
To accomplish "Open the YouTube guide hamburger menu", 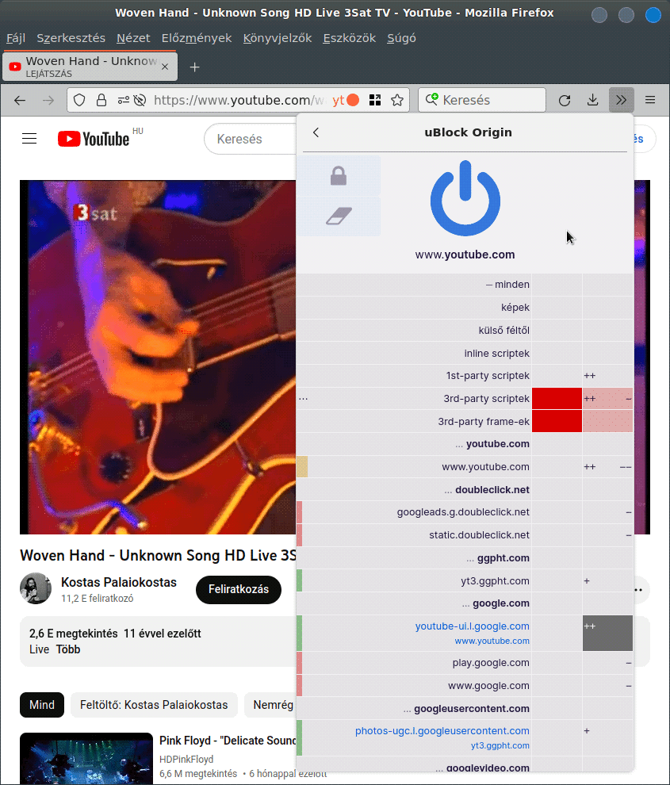I will 29,139.
